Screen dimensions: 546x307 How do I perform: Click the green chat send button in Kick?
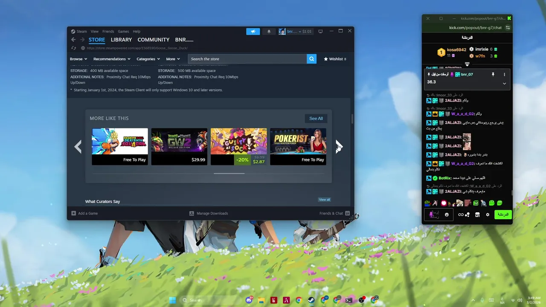coord(503,214)
